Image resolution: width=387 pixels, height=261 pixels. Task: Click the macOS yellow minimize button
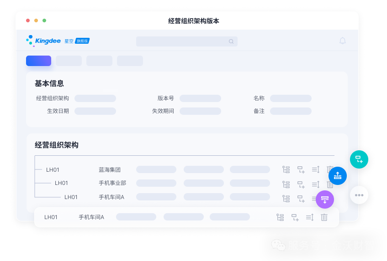pos(36,20)
